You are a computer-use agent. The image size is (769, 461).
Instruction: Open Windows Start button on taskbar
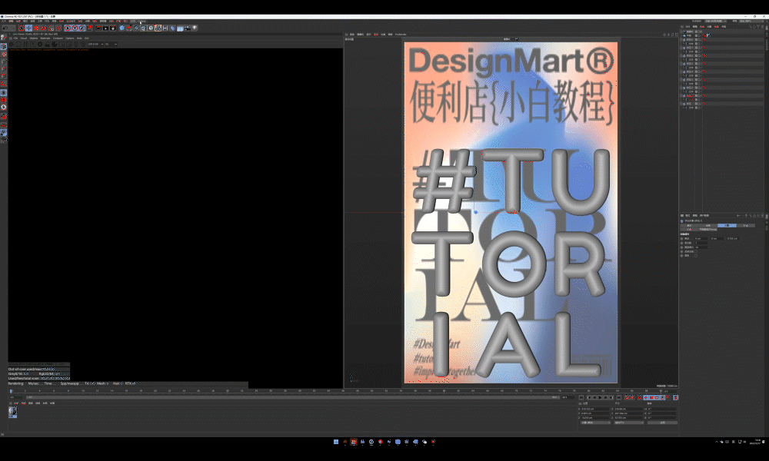[x=336, y=441]
